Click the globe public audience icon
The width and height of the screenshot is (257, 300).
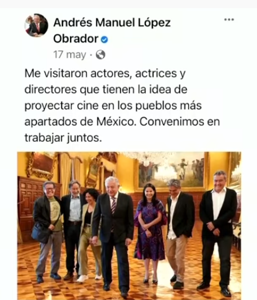click(100, 55)
